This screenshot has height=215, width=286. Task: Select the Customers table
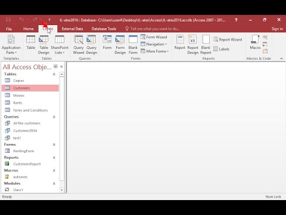tap(30, 88)
